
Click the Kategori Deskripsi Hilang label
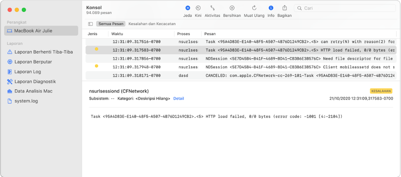(144, 99)
